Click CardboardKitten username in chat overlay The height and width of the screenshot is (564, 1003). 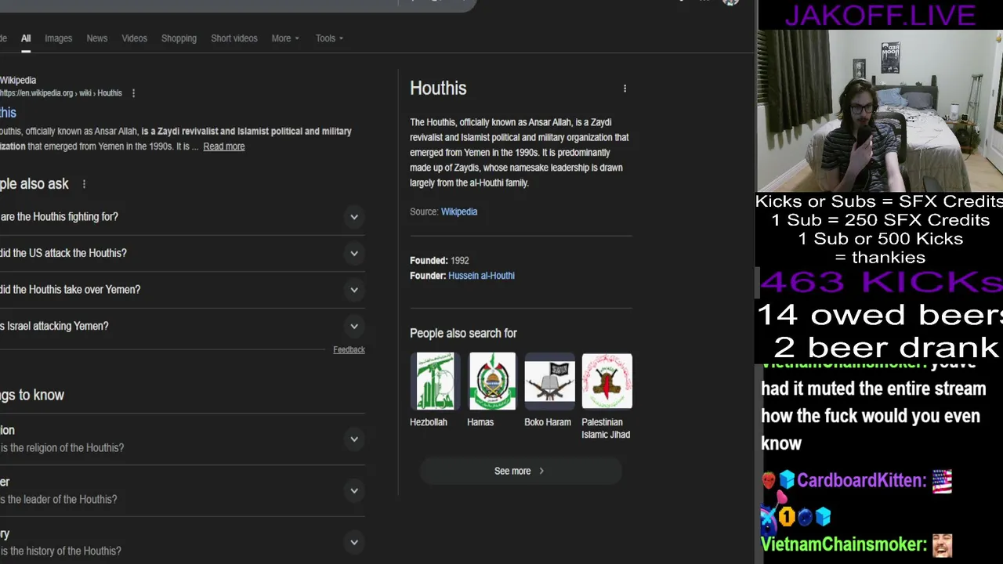point(860,481)
